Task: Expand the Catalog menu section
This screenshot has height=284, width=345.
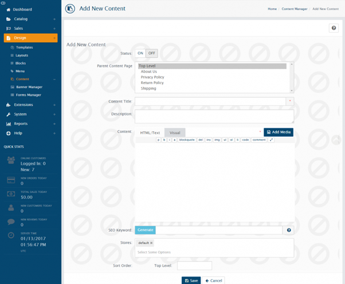Action: tap(54, 19)
